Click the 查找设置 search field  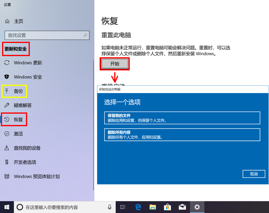coord(47,35)
